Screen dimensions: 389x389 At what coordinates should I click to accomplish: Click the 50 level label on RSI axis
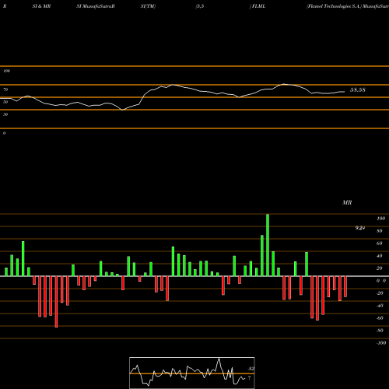coord(5,102)
